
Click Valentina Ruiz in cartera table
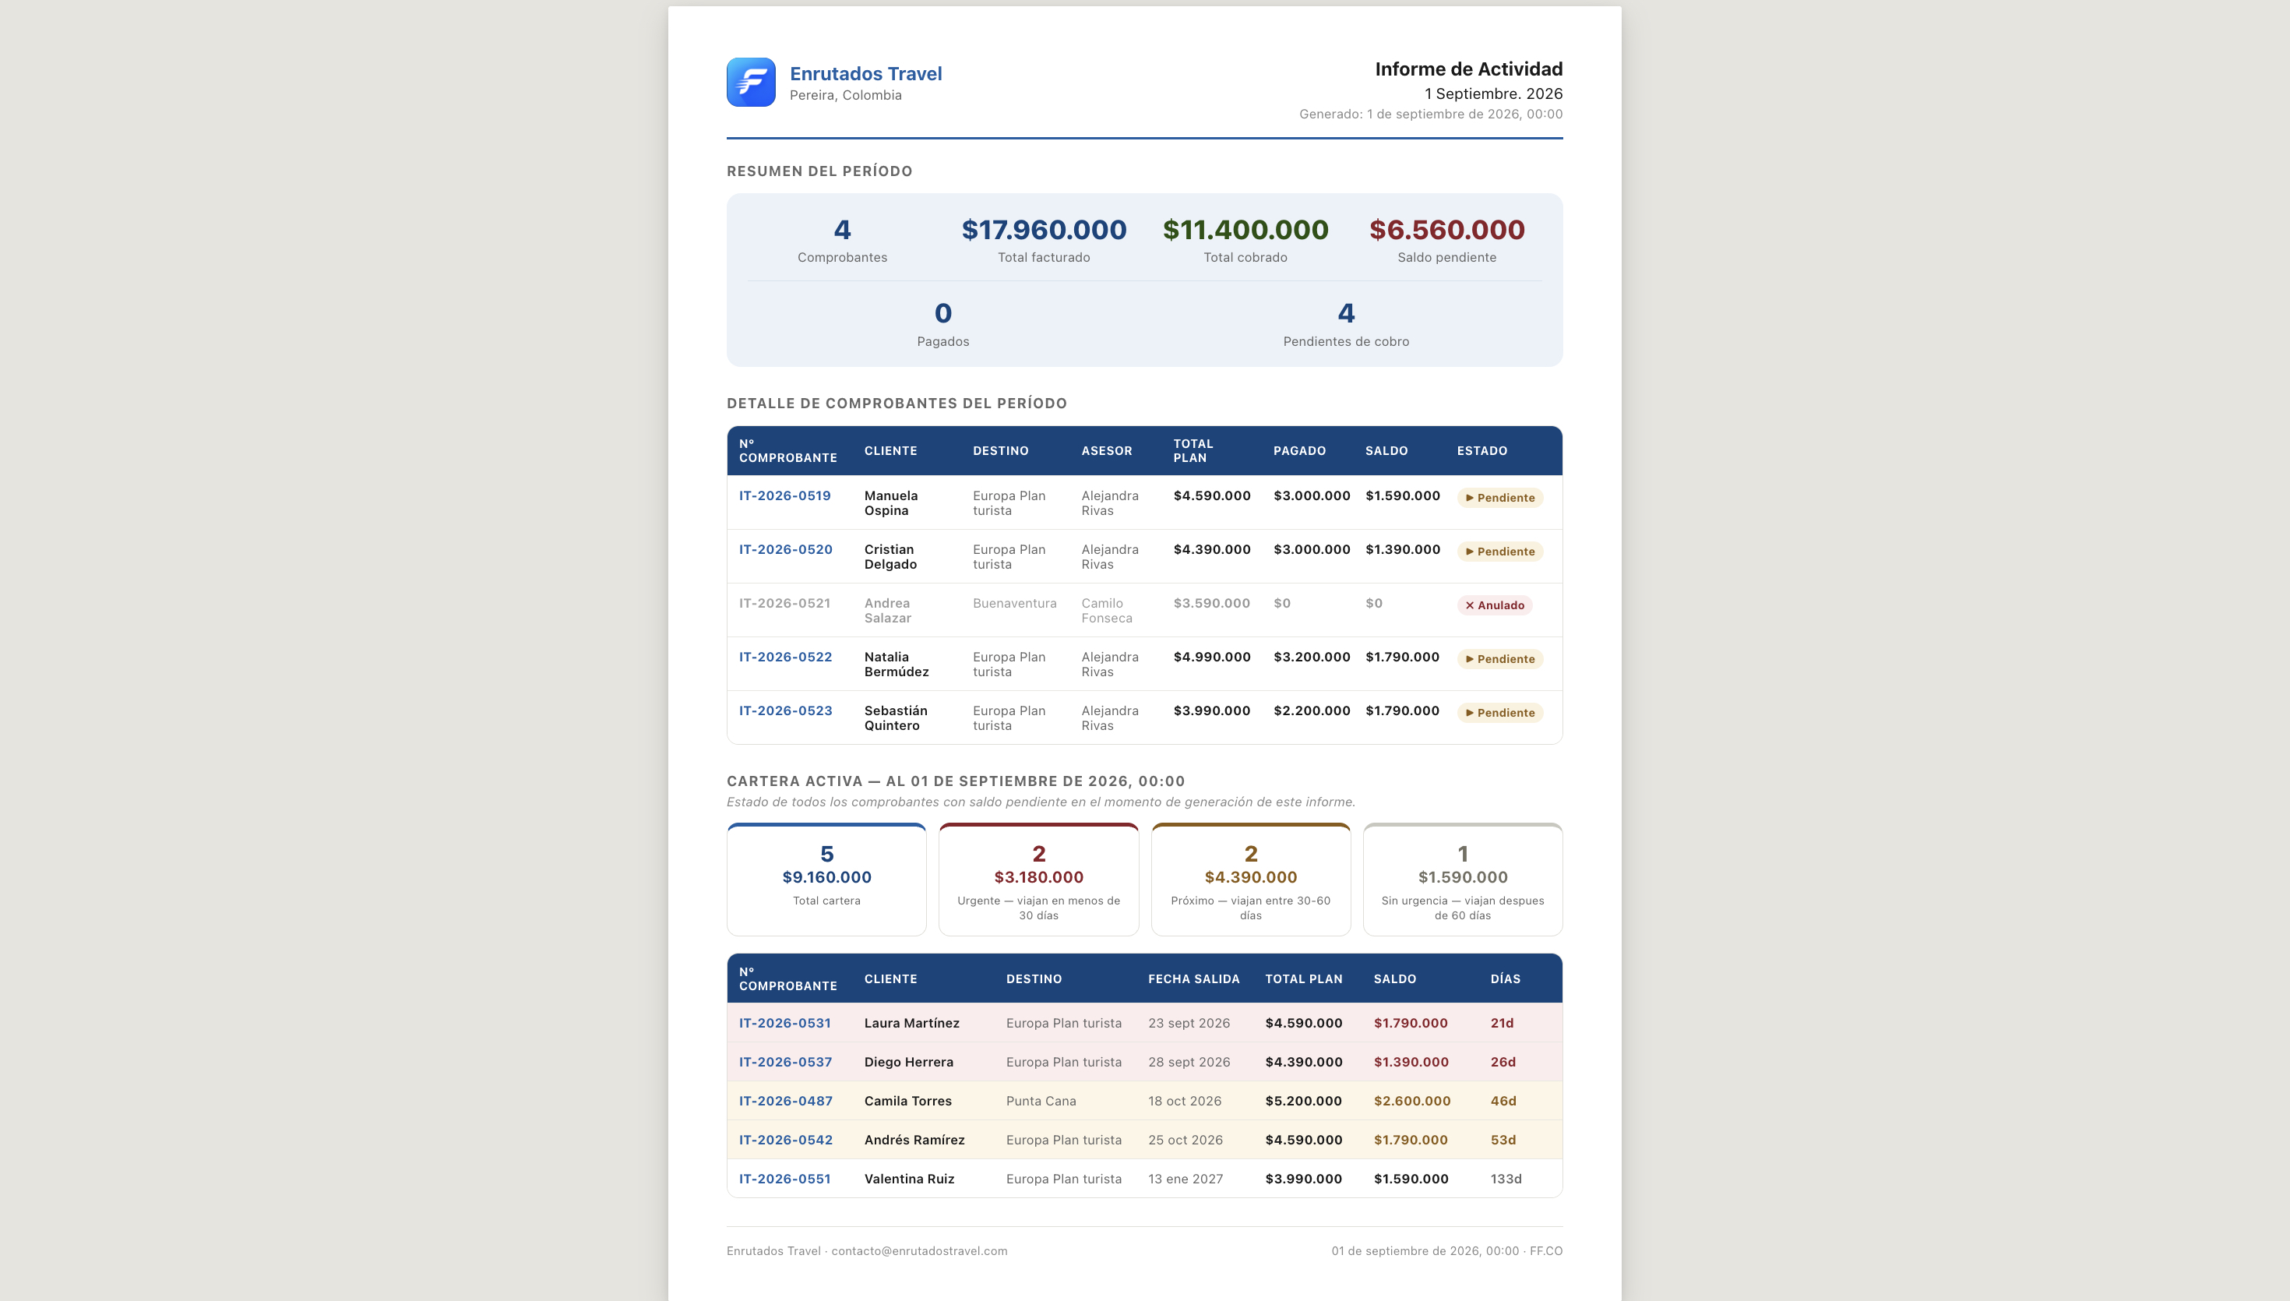click(909, 1179)
